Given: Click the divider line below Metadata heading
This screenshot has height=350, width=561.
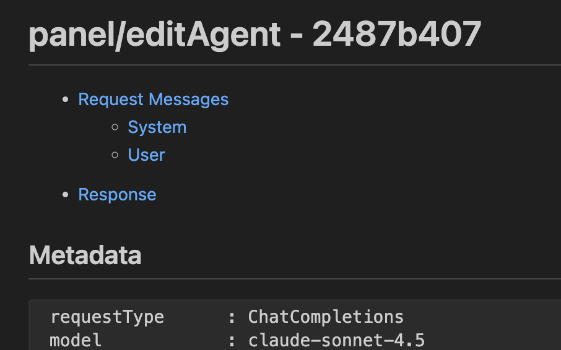Looking at the screenshot, I should [295, 279].
